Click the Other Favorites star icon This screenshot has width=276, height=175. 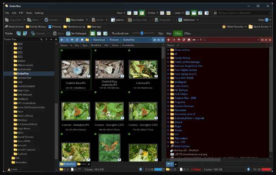tap(224, 27)
